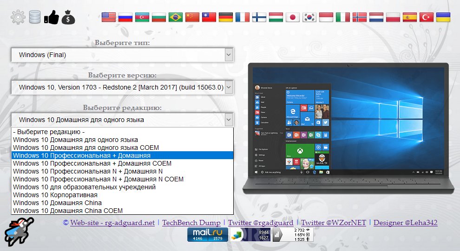Screen dimensions: 460x251
Task: Switch language with the Spanish flag
Action: [x=409, y=17]
